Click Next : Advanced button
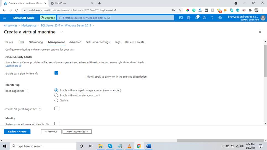The height and width of the screenshot is (150, 267). pyautogui.click(x=77, y=131)
